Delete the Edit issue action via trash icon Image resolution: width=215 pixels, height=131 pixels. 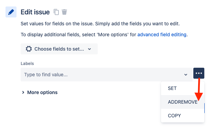point(64,12)
